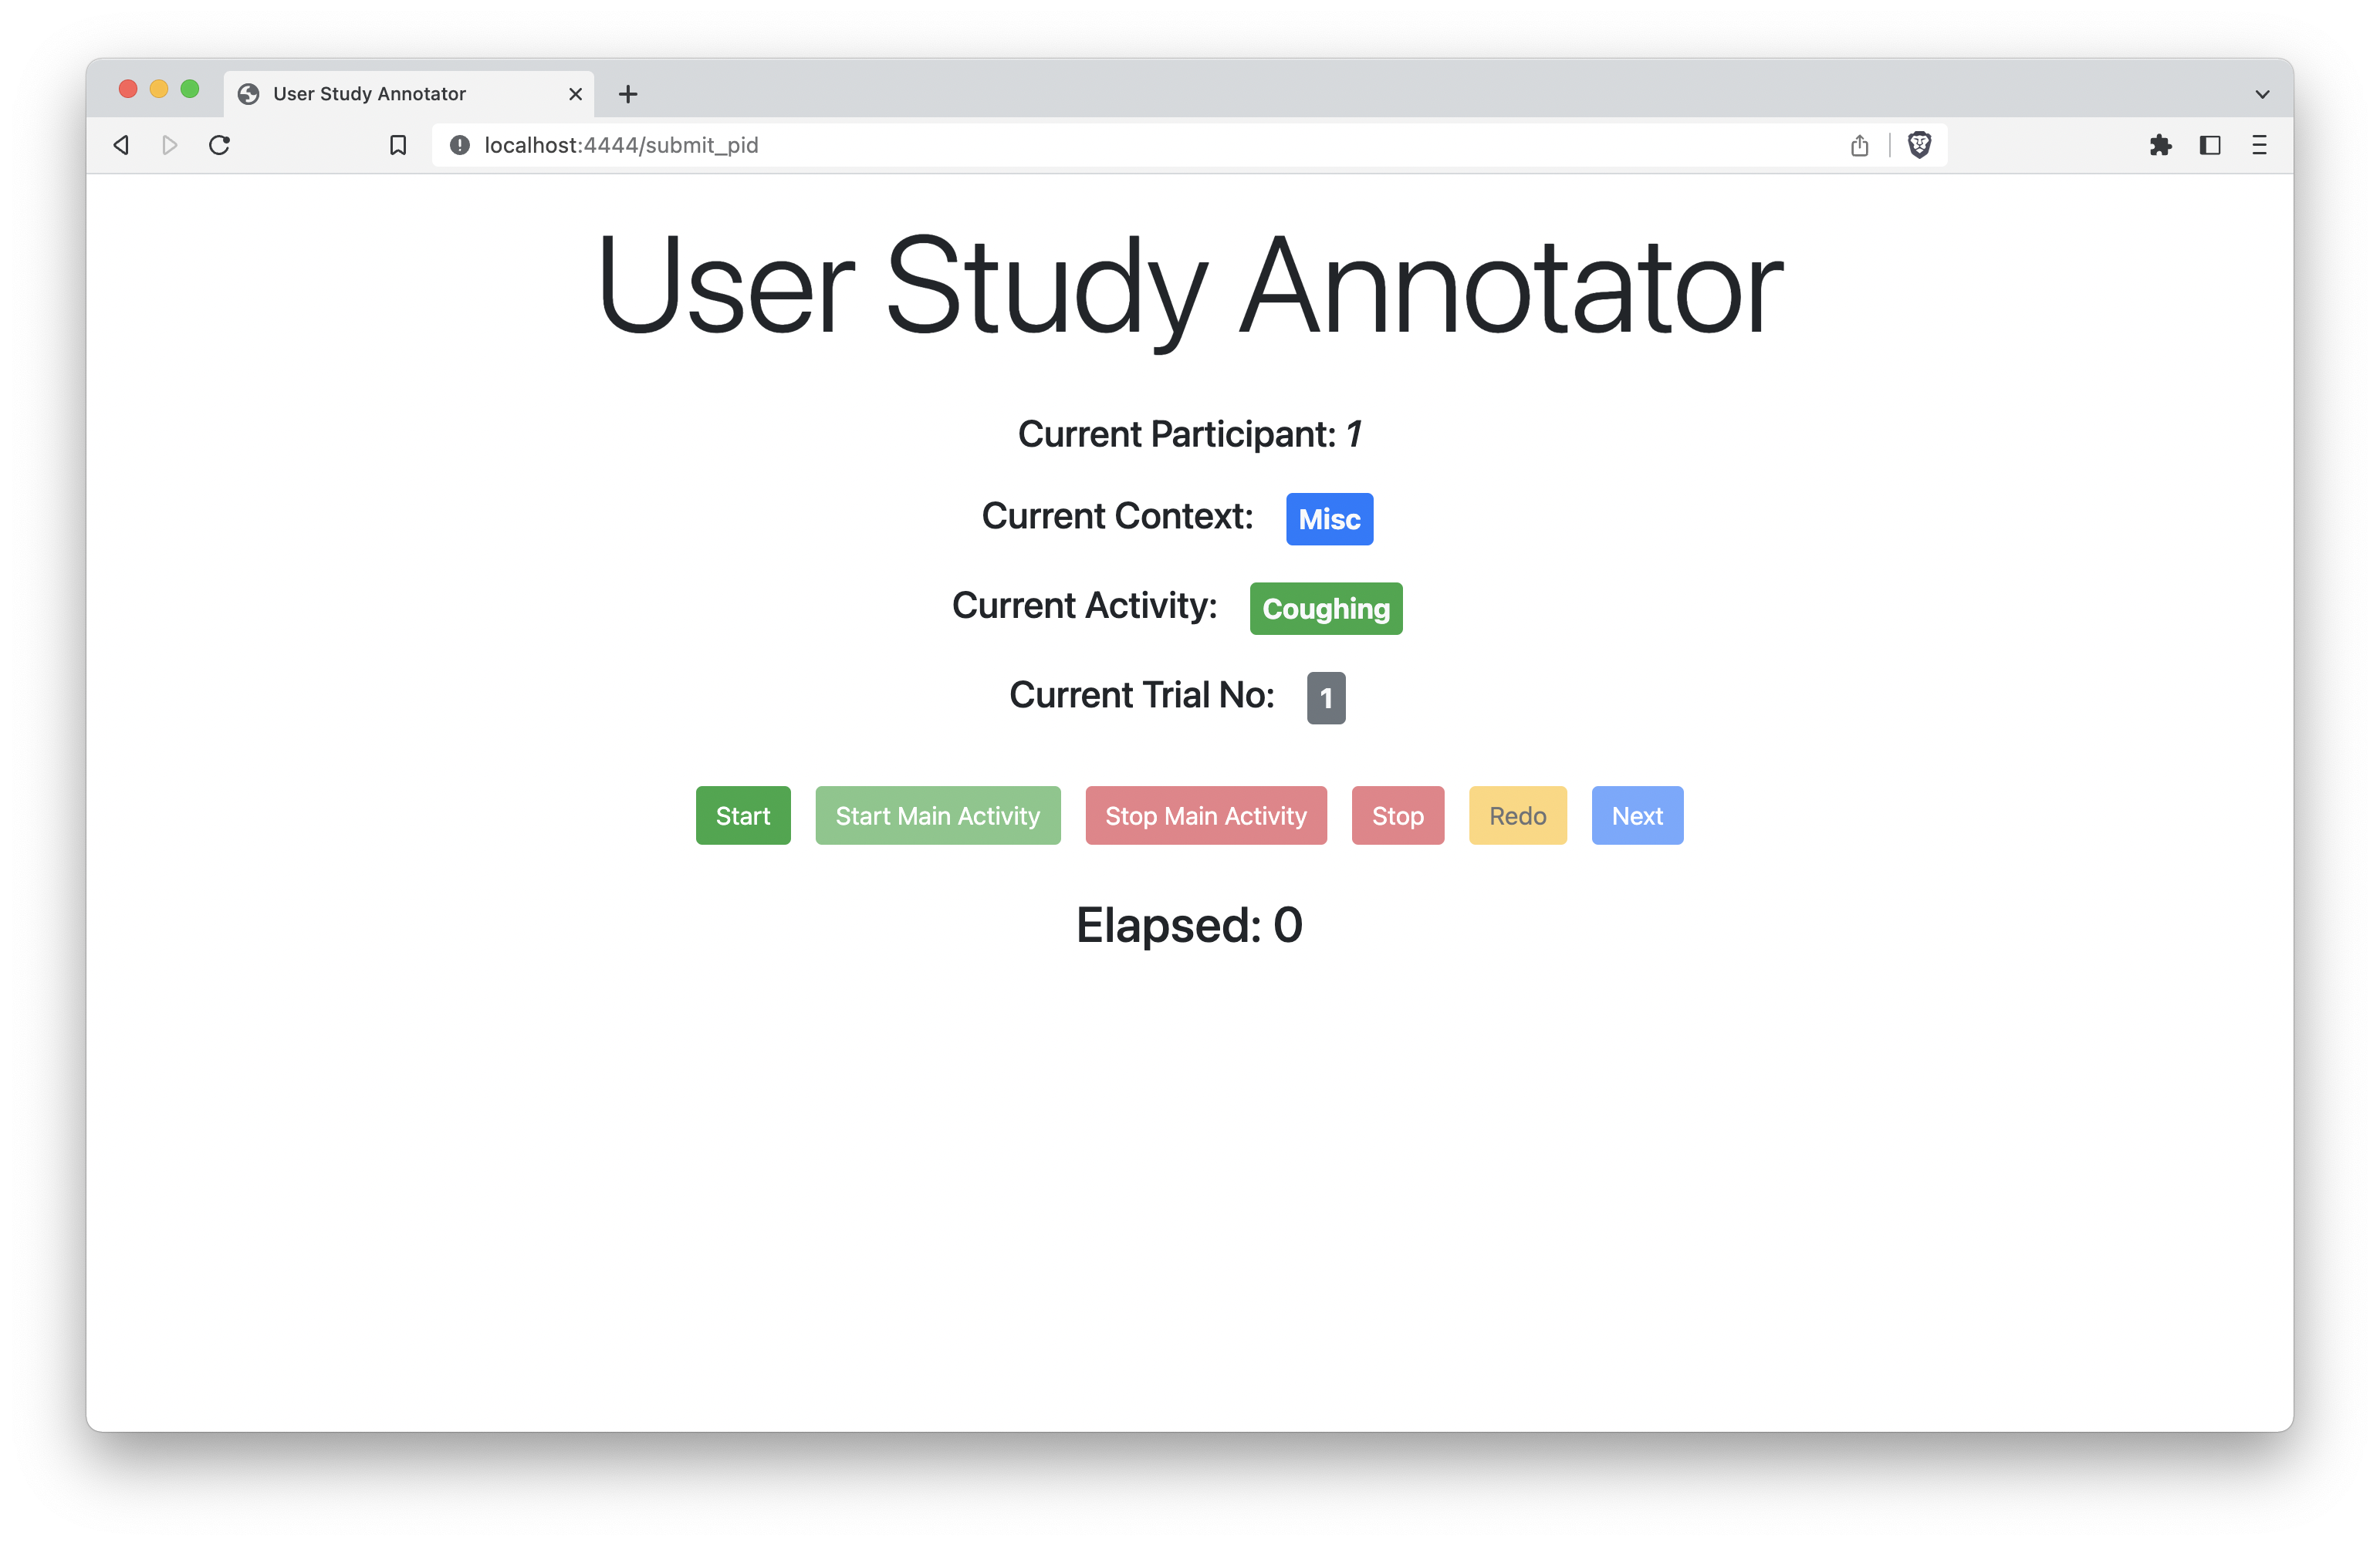Viewport: 2380px width, 1546px height.
Task: Open browser extensions menu
Action: 2160,143
